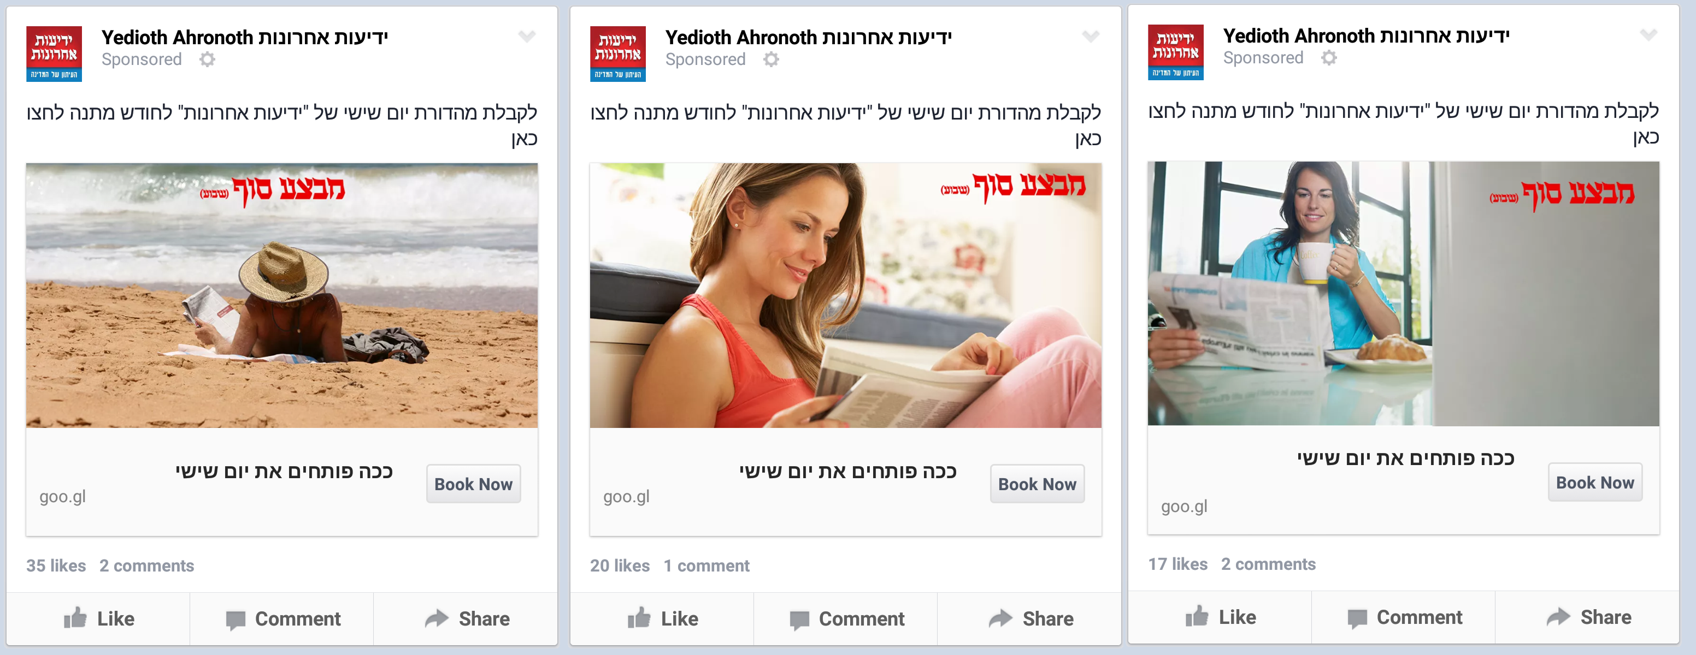
Task: Click goo.gl link on the middle ad
Action: point(626,497)
